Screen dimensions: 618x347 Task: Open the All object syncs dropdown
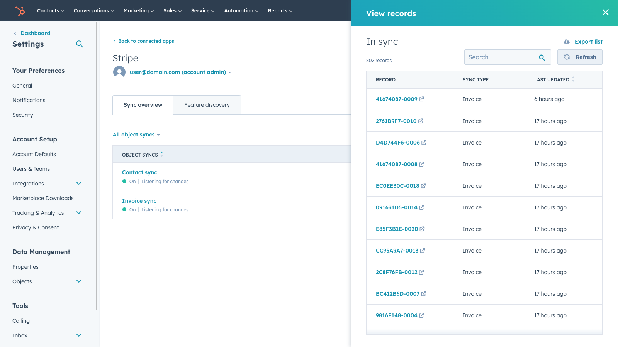[136, 135]
